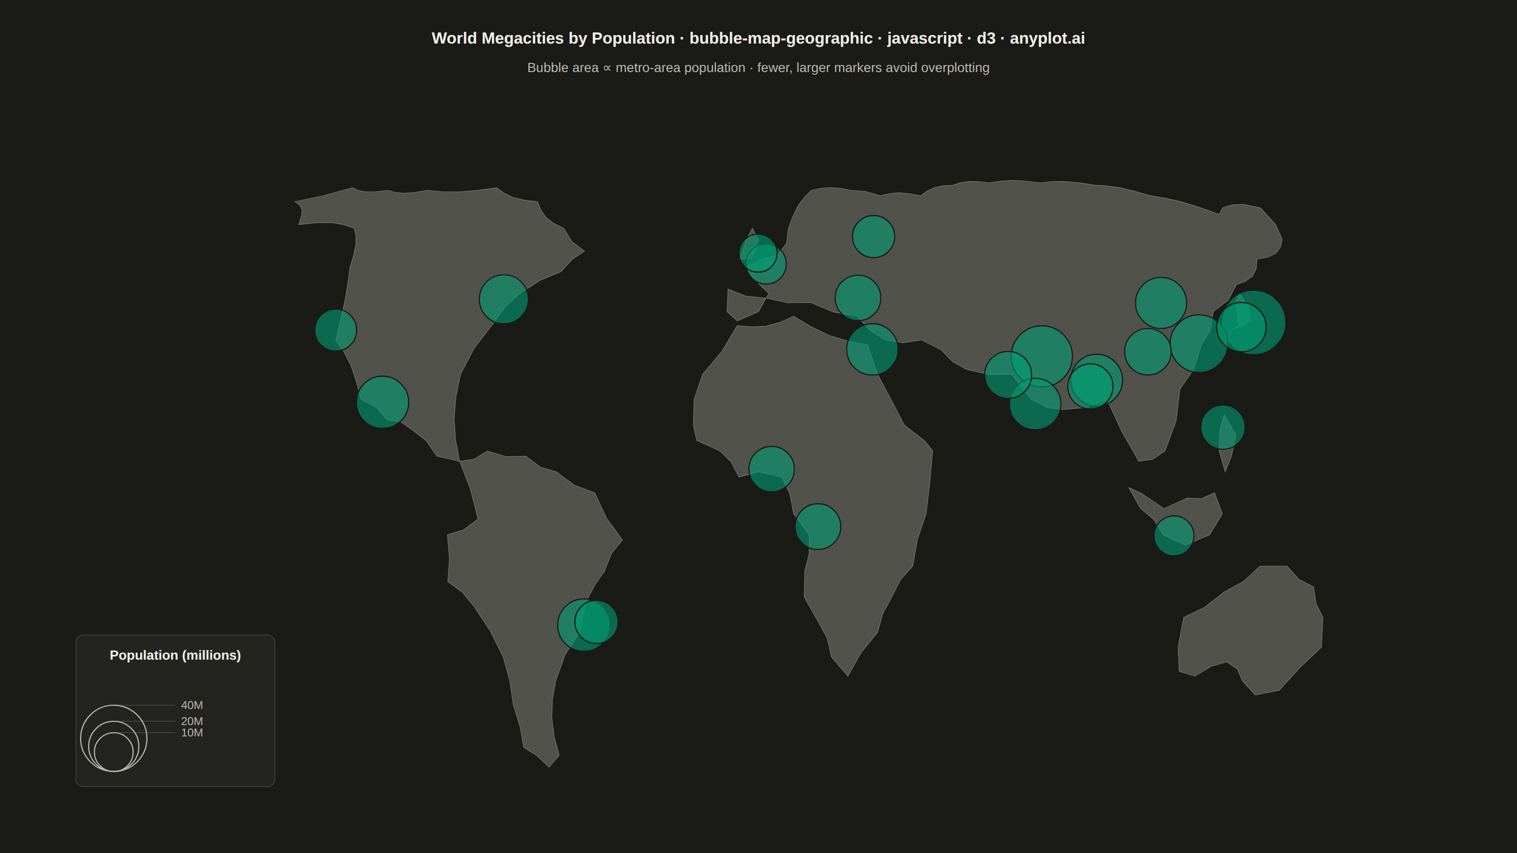Click the big Delhi bubble in northern India
1517x853 pixels.
pyautogui.click(x=1042, y=357)
